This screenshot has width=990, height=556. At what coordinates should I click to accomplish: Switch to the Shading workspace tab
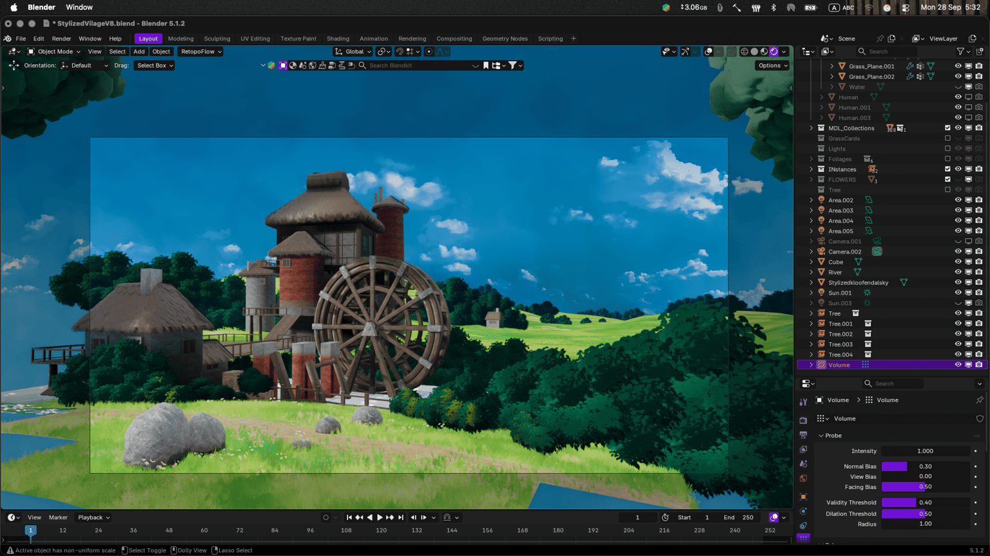coord(338,39)
